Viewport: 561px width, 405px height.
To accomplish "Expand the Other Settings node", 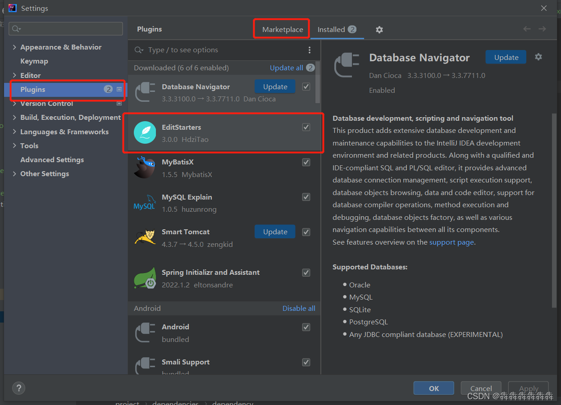I will click(15, 174).
